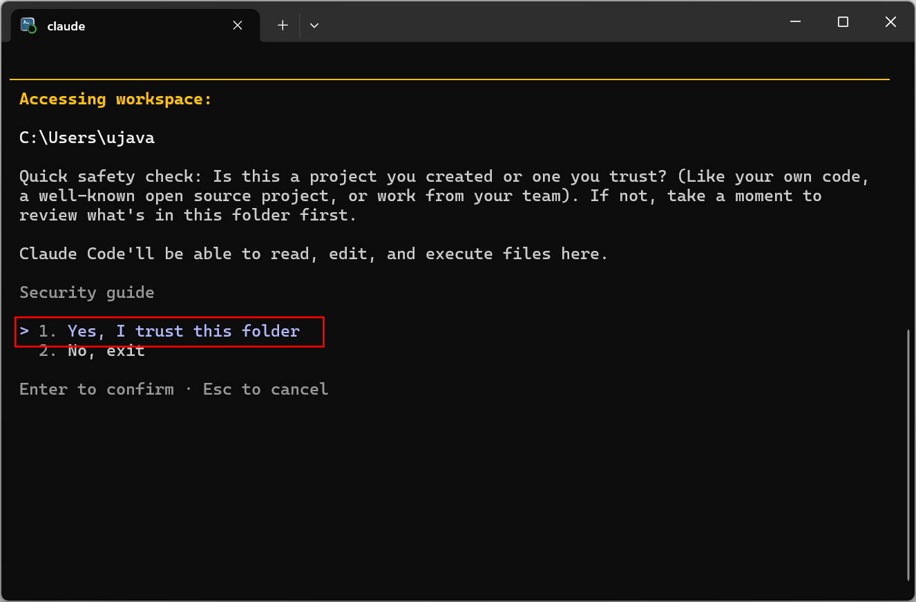Click the C:\Users\ujava workspace path
The height and width of the screenshot is (602, 916).
click(87, 138)
